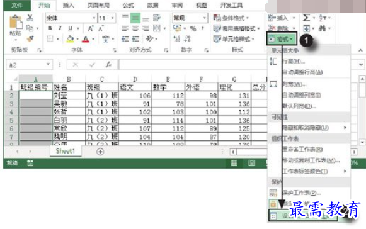The width and height of the screenshot is (366, 229).
Task: Click the Fill down icon
Action: tap(306, 28)
